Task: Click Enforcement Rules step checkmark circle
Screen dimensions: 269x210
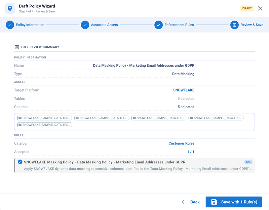Action: click(158, 25)
